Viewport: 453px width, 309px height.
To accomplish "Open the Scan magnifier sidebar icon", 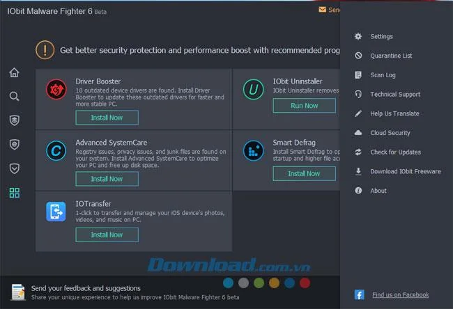I will click(14, 96).
